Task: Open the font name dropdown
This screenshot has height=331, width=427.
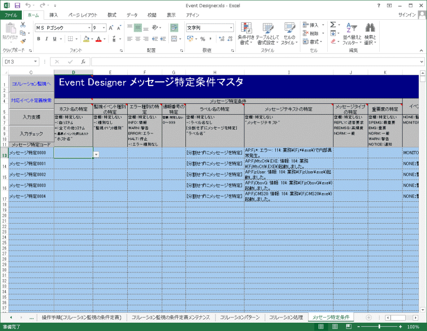Action: (89, 27)
